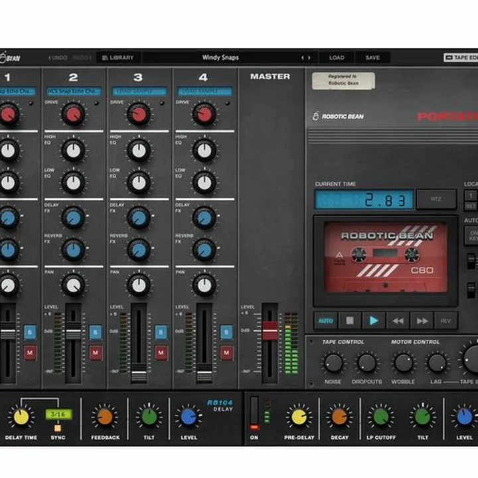
Task: Open channel 2 sample selector
Action: [74, 91]
